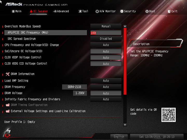Click the External Voltage Settings folder icon

pyautogui.click(x=8, y=111)
